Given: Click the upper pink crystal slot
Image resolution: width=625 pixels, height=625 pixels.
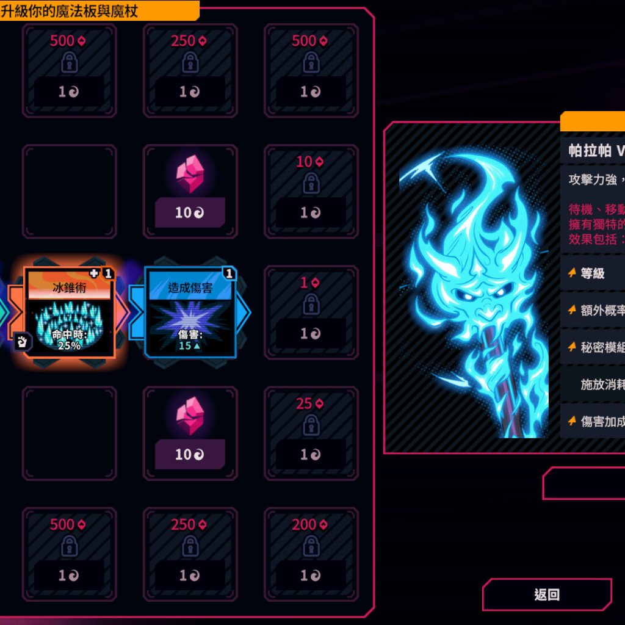Looking at the screenshot, I should coord(190,191).
